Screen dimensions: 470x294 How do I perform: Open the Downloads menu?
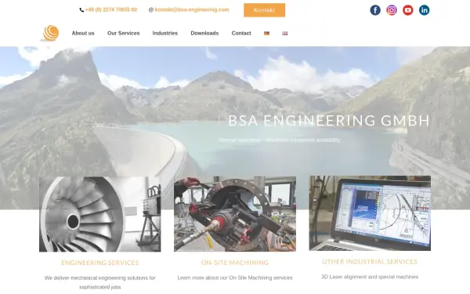(204, 33)
